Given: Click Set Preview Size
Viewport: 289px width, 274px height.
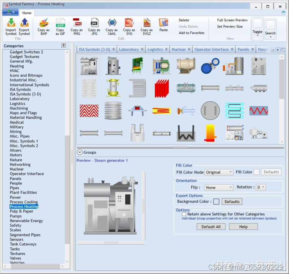Looking at the screenshot, I should coord(230,27).
